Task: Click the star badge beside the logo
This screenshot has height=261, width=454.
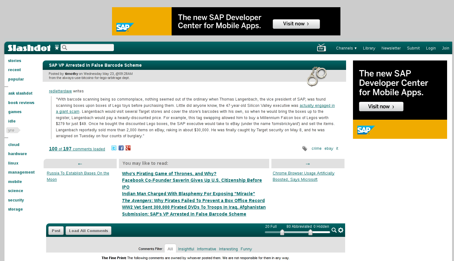Action: [x=57, y=47]
